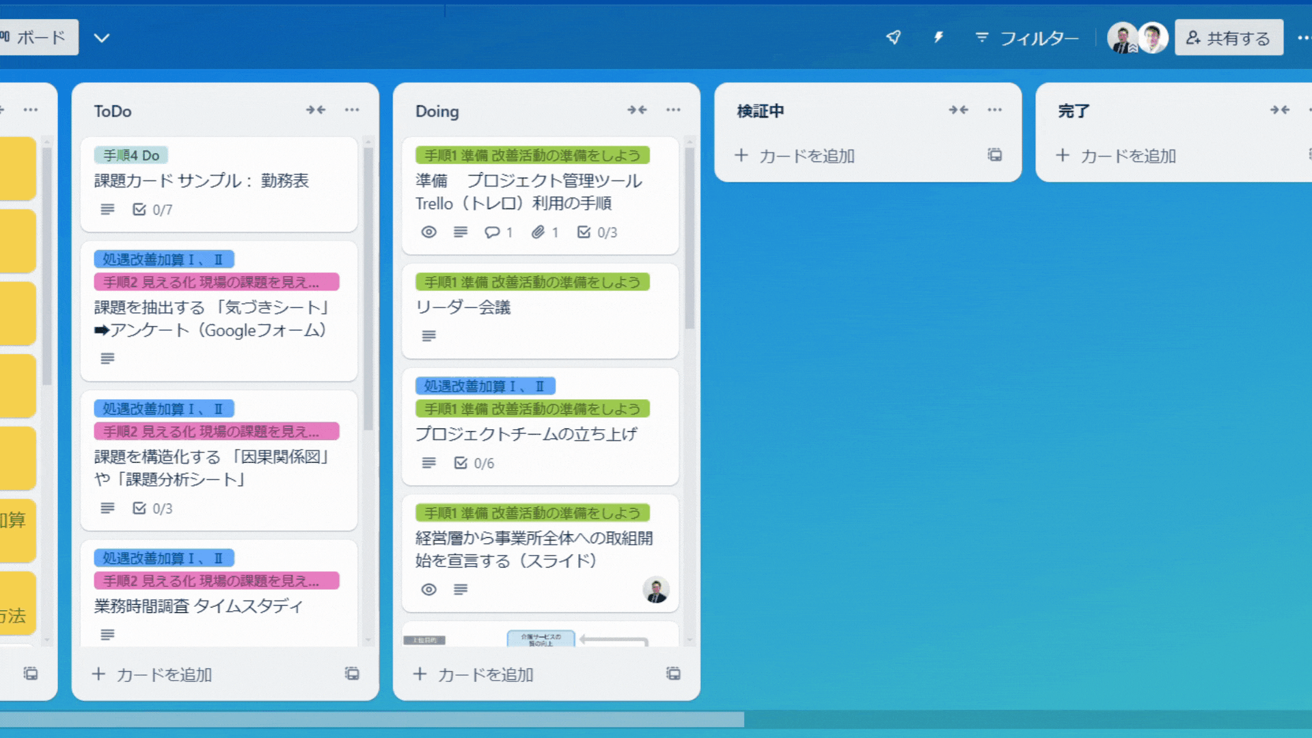1312x738 pixels.
Task: Click description icon on 因果関係図 card
Action: 107,508
